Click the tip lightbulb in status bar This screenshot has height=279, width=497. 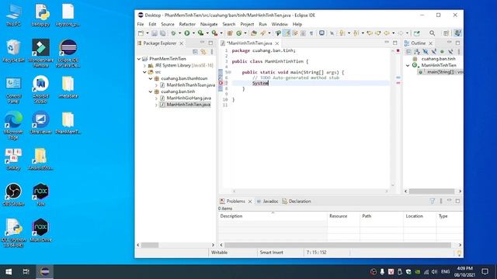pos(459,253)
